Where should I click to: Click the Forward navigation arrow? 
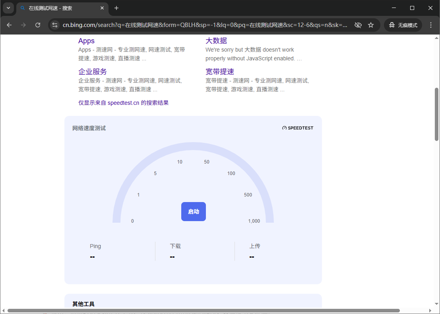pos(23,25)
